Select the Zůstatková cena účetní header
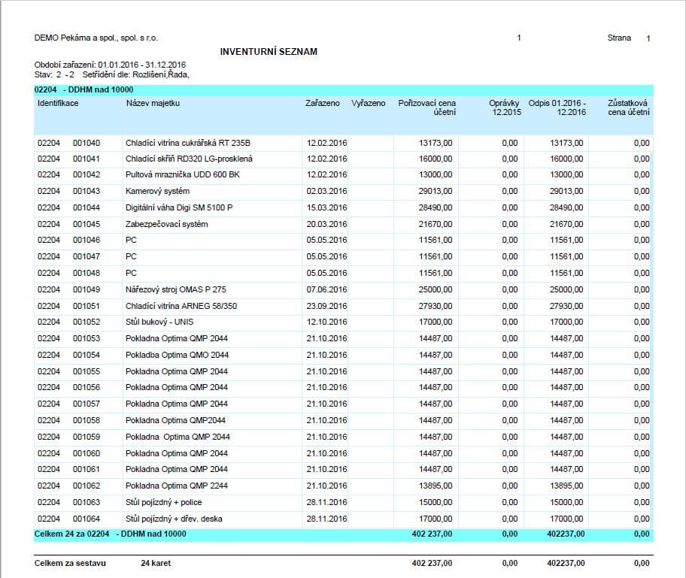Viewport: 686px width, 578px height. click(628, 107)
